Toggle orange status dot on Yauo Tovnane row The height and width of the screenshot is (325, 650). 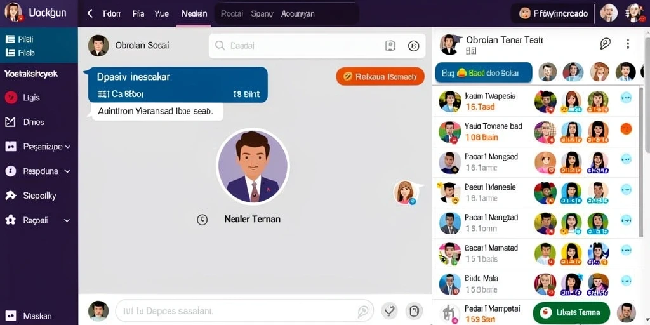[x=626, y=129]
